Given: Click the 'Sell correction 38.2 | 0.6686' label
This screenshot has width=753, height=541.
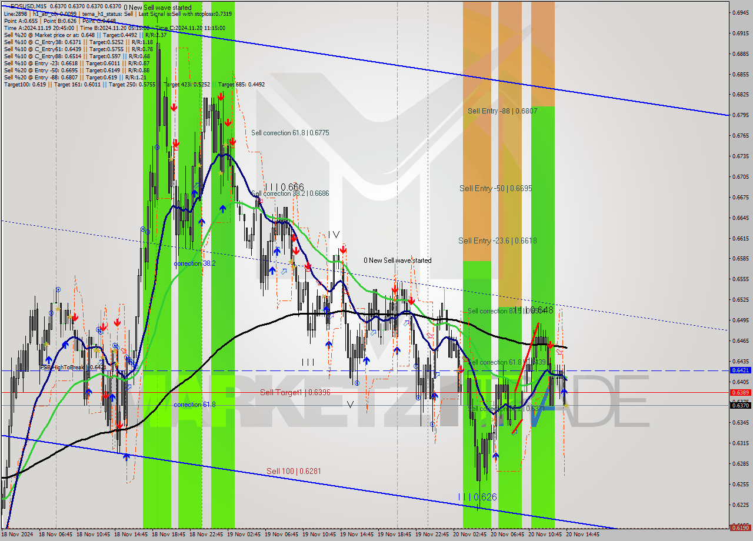Looking at the screenshot, I should pyautogui.click(x=290, y=193).
